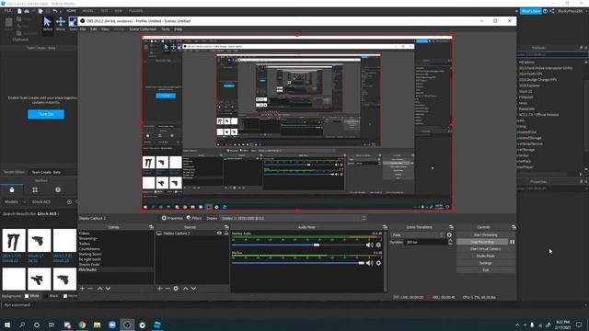Toggle visibility of Display Capture 2 source
This screenshot has height=331, width=589.
pos(219,233)
